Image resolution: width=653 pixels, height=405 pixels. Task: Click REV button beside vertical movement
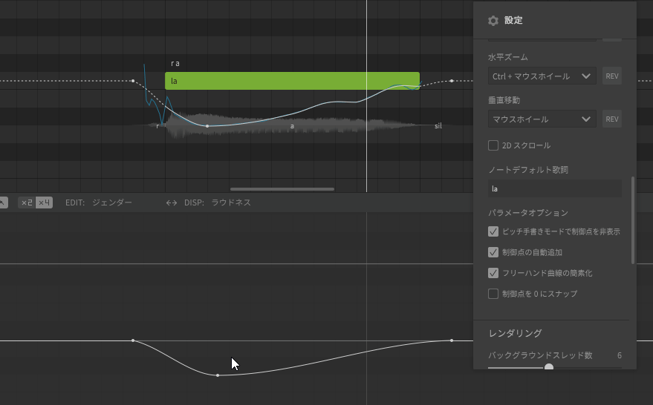point(612,119)
